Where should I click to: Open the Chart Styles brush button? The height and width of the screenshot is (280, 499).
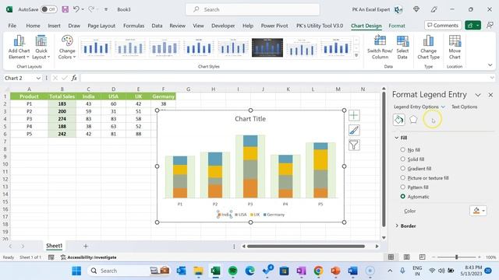(x=354, y=130)
